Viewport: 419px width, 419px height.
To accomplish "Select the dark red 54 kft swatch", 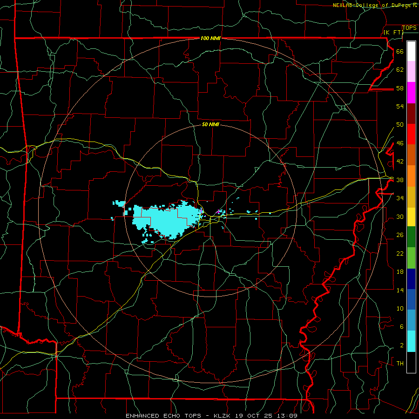I will pos(411,114).
